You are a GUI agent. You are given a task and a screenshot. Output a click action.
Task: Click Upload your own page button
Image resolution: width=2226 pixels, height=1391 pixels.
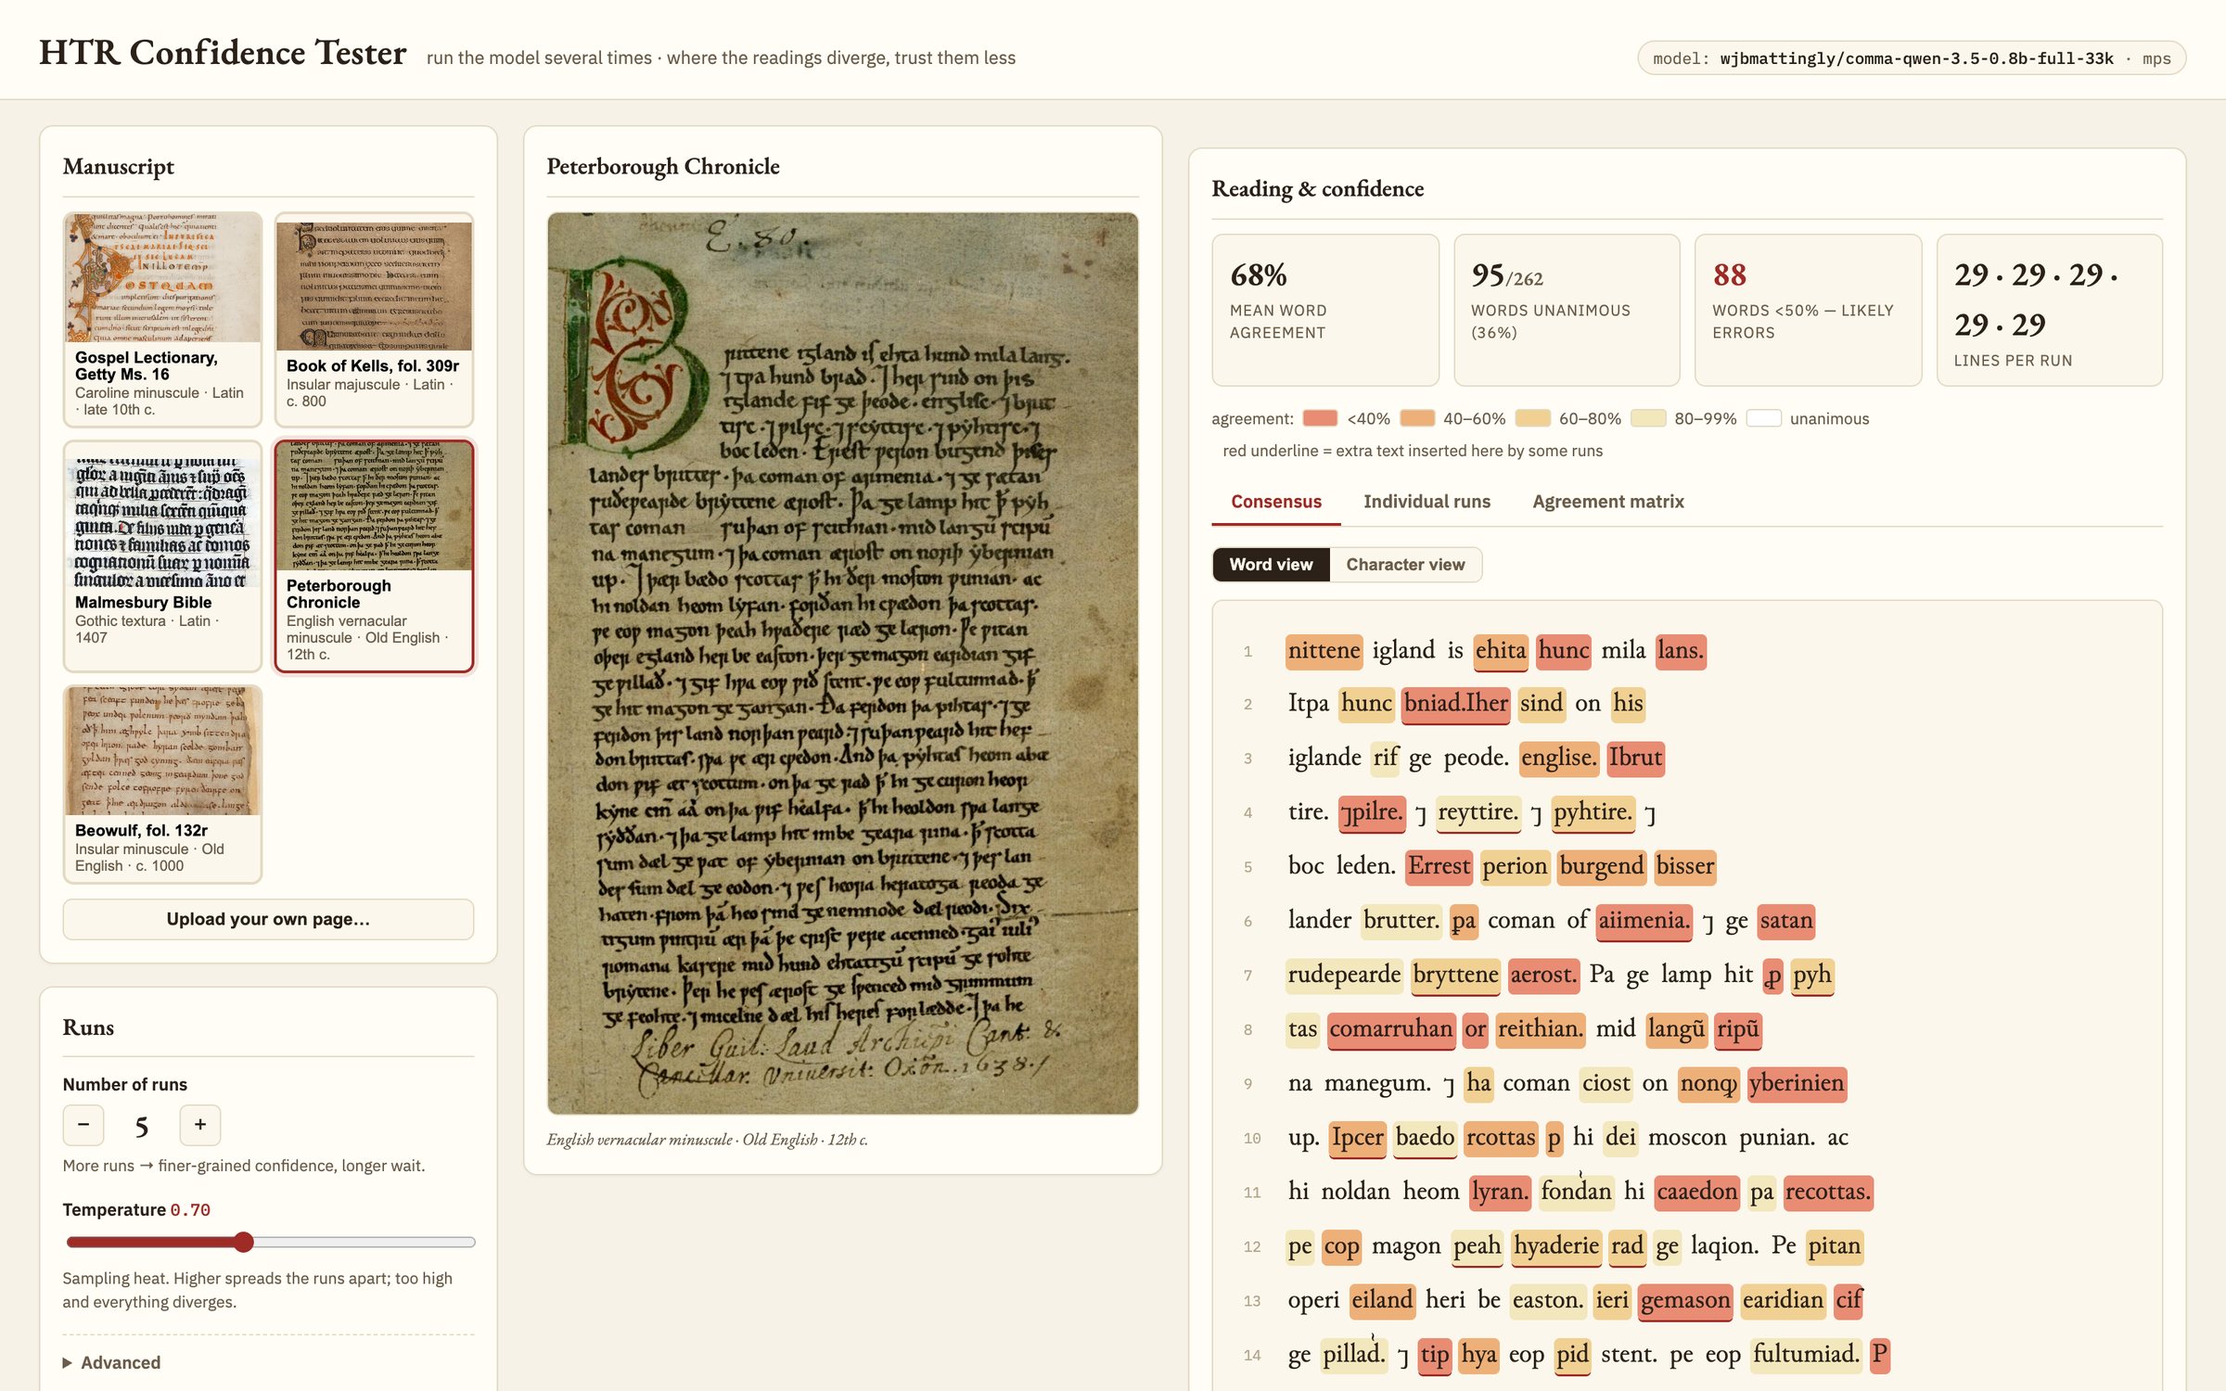point(268,919)
